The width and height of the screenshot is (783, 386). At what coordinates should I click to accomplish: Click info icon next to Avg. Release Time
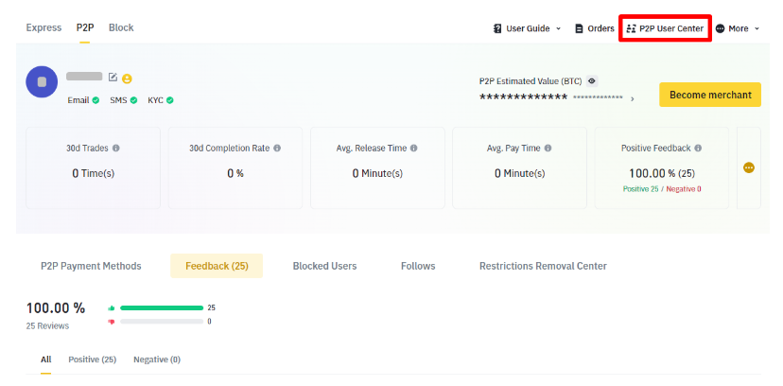point(414,149)
